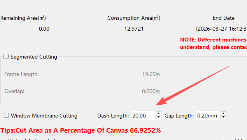Tick the Window Membrane Cutting checkbox
Image resolution: width=247 pixels, height=140 pixels.
6,116
